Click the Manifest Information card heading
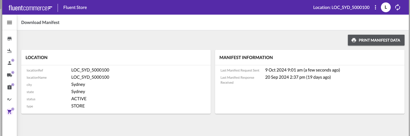Image resolution: width=410 pixels, height=136 pixels. 246,57
